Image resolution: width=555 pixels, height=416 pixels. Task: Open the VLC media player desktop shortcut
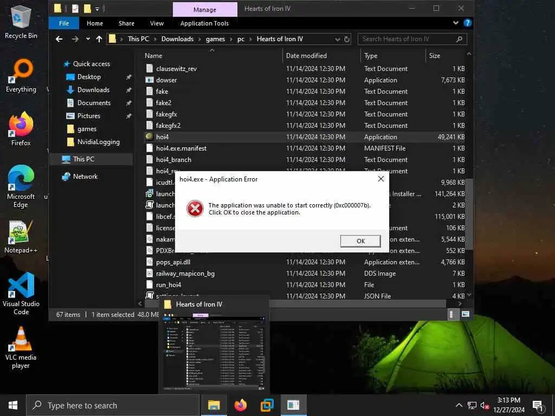coord(21,348)
